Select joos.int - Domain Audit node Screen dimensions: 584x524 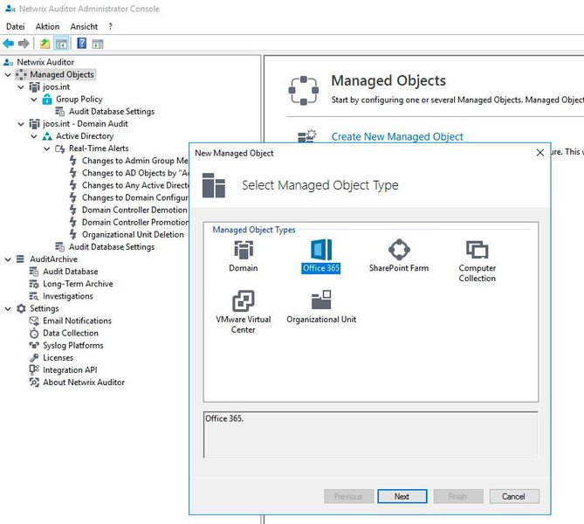pos(85,124)
